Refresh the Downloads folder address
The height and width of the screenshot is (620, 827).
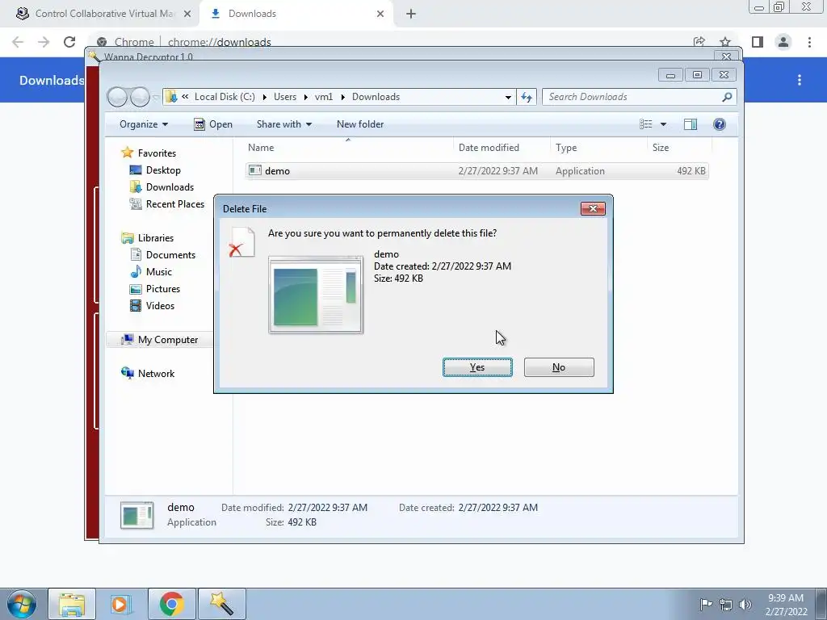(x=527, y=97)
